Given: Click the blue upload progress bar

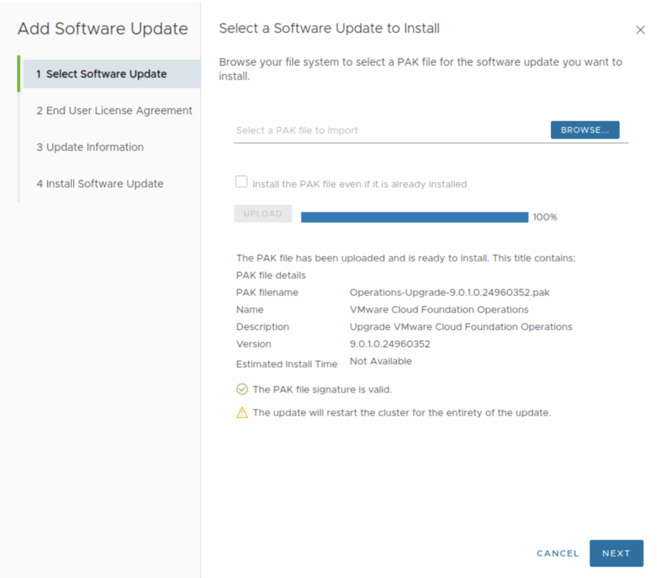Looking at the screenshot, I should tap(414, 217).
